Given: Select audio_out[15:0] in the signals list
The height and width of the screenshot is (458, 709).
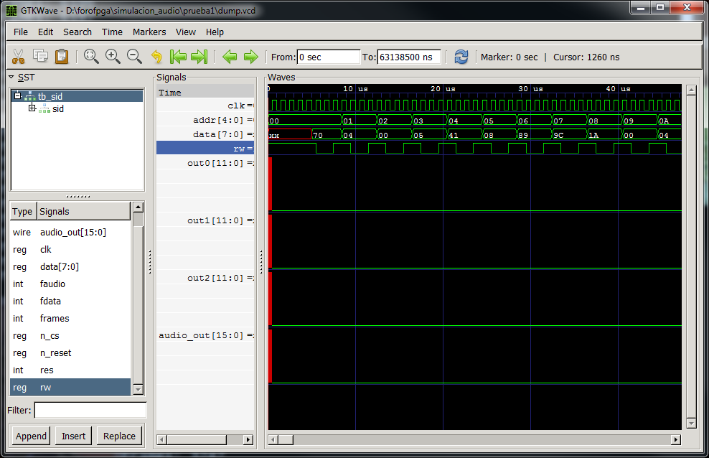Looking at the screenshot, I should [72, 232].
